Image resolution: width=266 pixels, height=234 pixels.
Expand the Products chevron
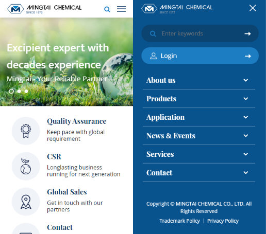tap(246, 99)
